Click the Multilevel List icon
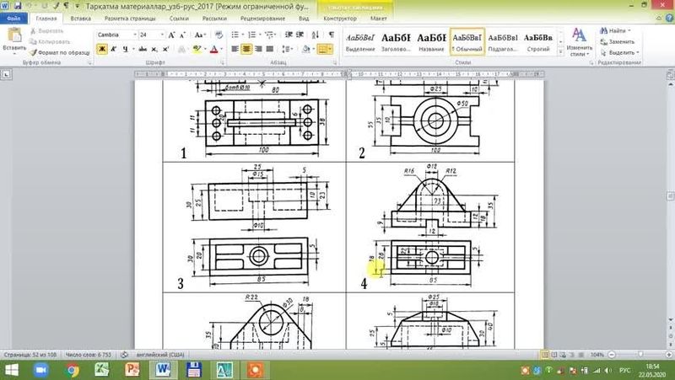The width and height of the screenshot is (675, 380). [x=269, y=35]
